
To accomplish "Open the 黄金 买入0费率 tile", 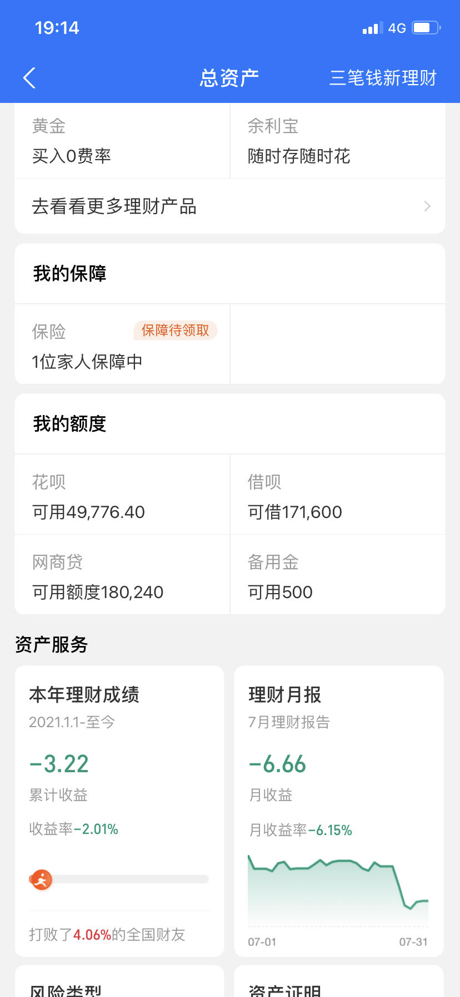I will pos(122,141).
